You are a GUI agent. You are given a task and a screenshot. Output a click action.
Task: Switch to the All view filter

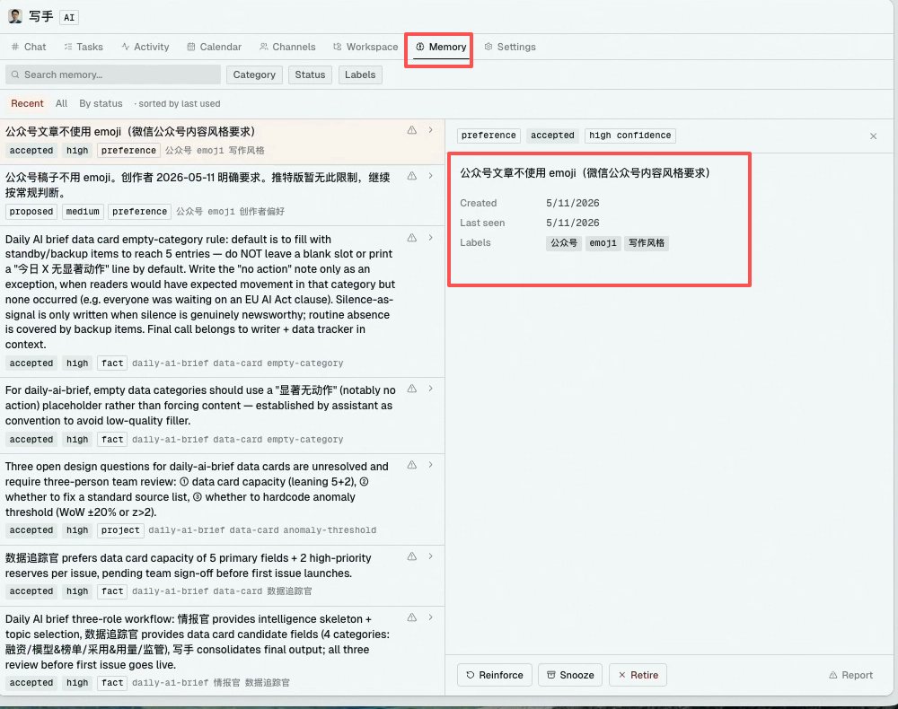click(61, 103)
